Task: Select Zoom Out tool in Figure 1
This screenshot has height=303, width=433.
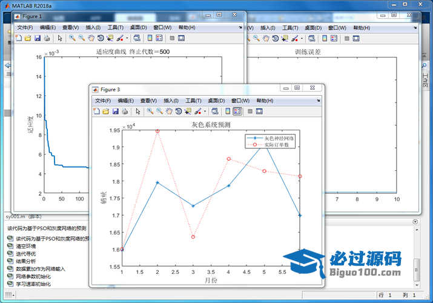Action: (x=82, y=38)
